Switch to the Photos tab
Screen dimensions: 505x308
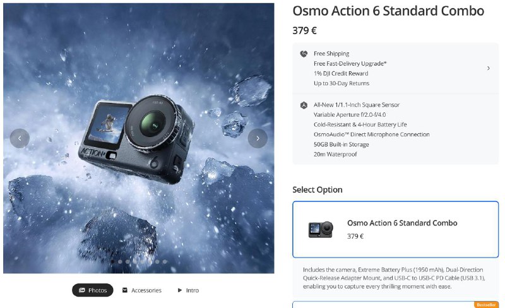[92, 290]
